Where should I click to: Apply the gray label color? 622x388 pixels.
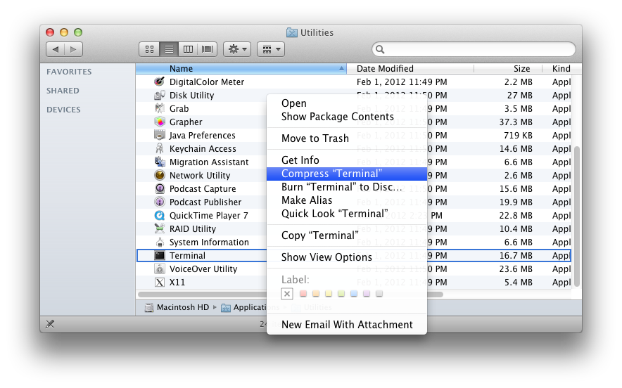click(x=379, y=294)
